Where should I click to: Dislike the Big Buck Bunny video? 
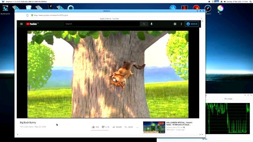106,127
